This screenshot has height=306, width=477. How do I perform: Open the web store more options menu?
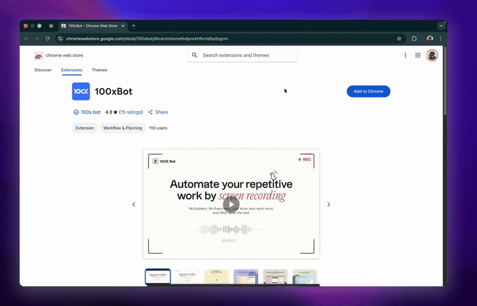(x=405, y=55)
